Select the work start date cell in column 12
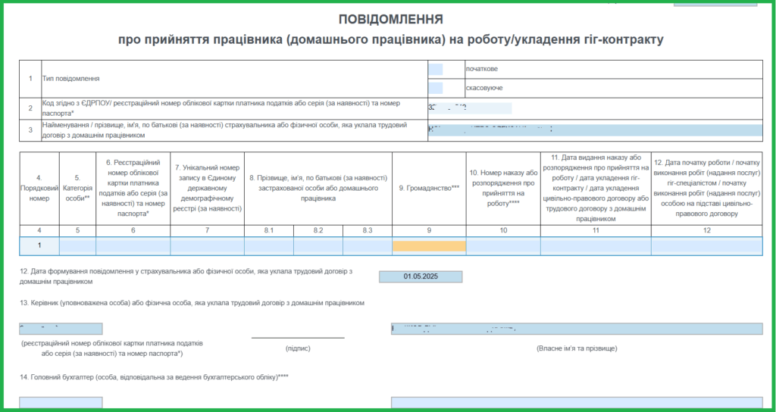 pos(706,246)
